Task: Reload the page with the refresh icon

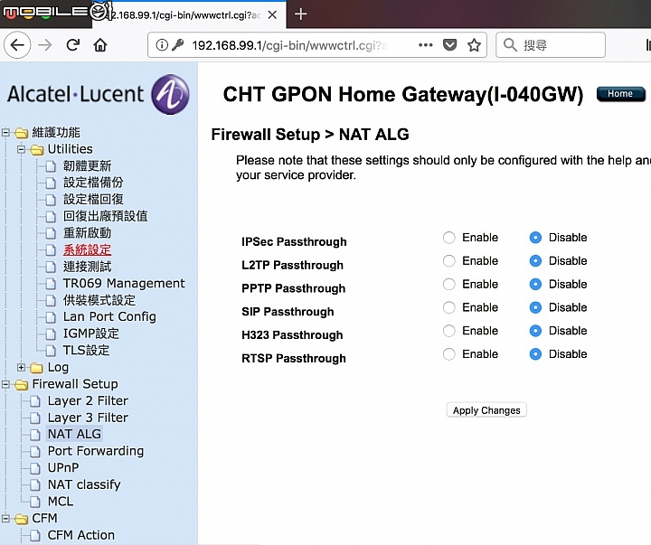Action: click(73, 45)
